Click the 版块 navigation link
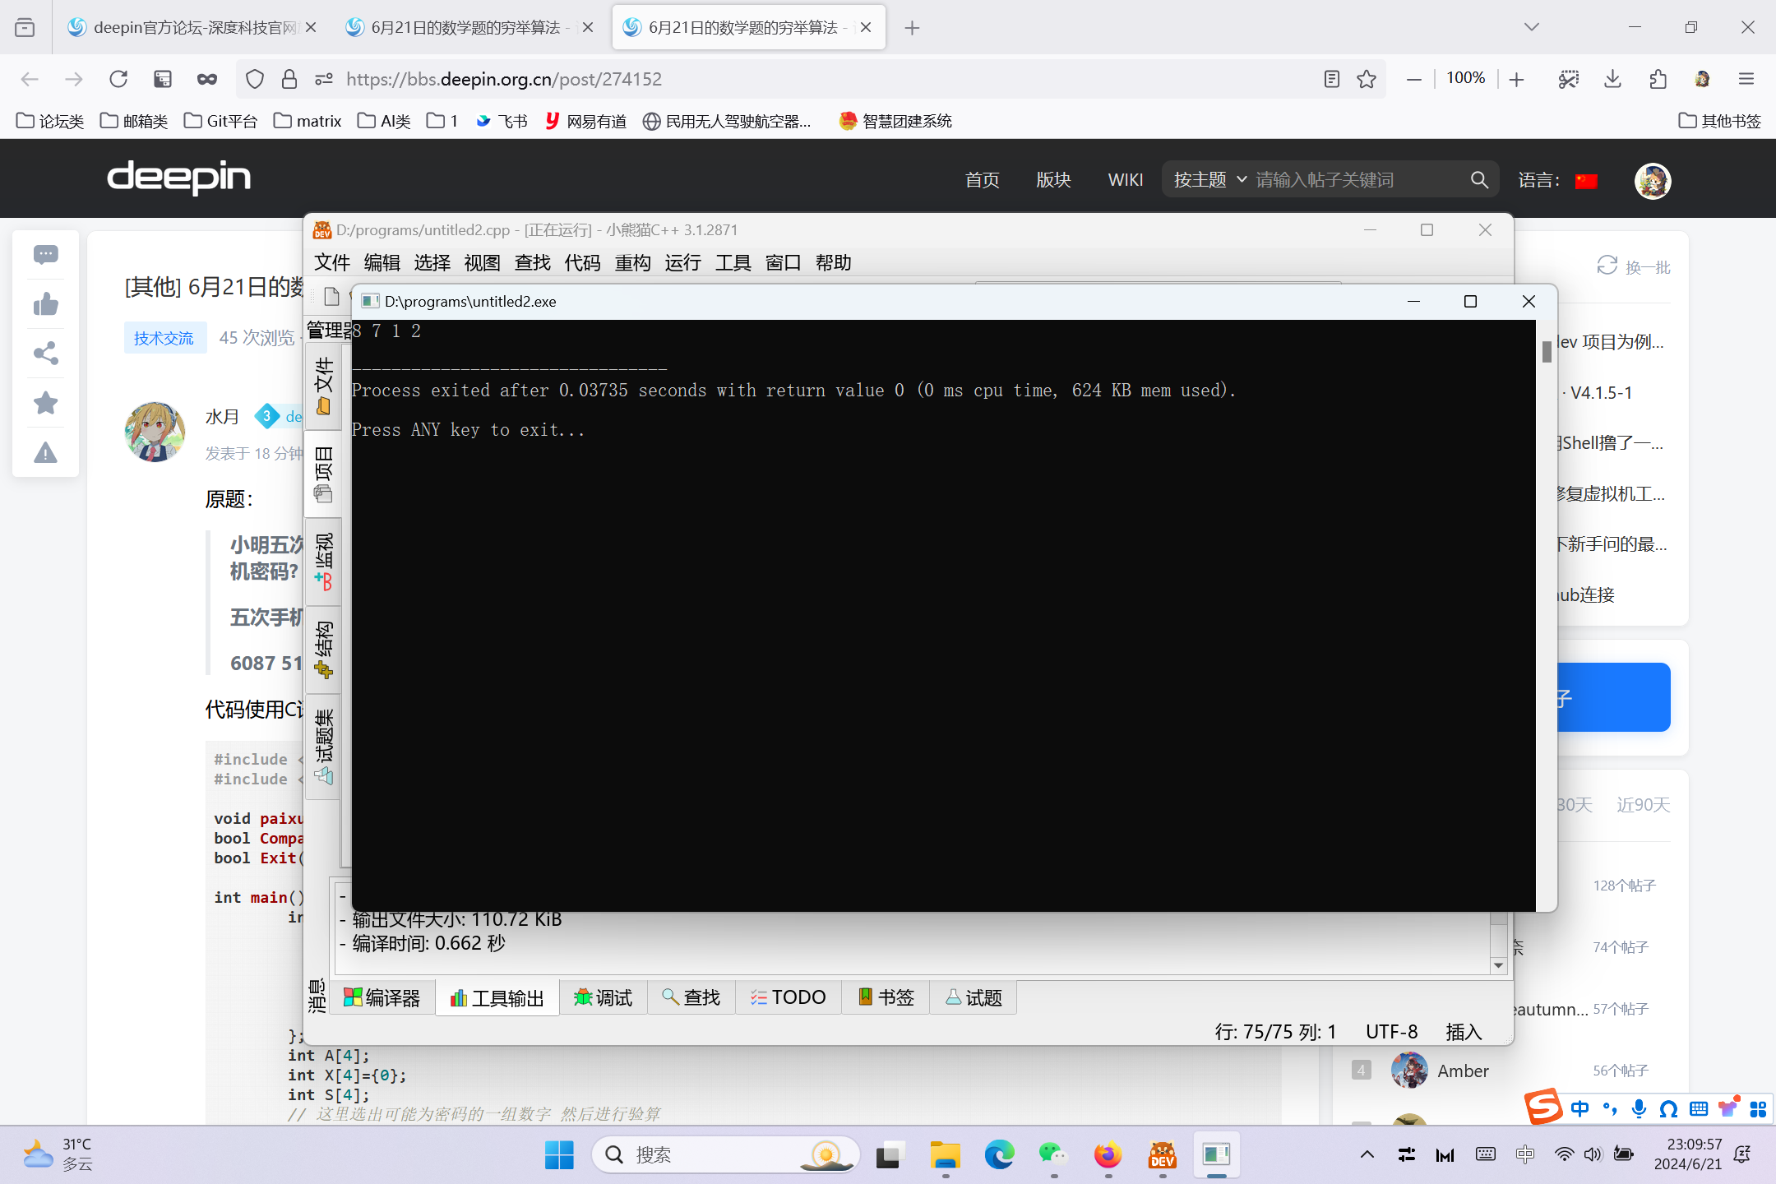Screen dimensions: 1776x1184 (x=1053, y=180)
